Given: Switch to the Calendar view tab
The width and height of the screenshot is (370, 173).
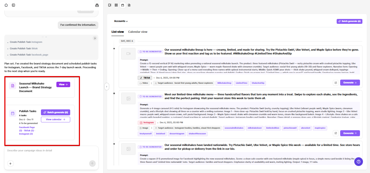Looking at the screenshot, I should pyautogui.click(x=138, y=32).
